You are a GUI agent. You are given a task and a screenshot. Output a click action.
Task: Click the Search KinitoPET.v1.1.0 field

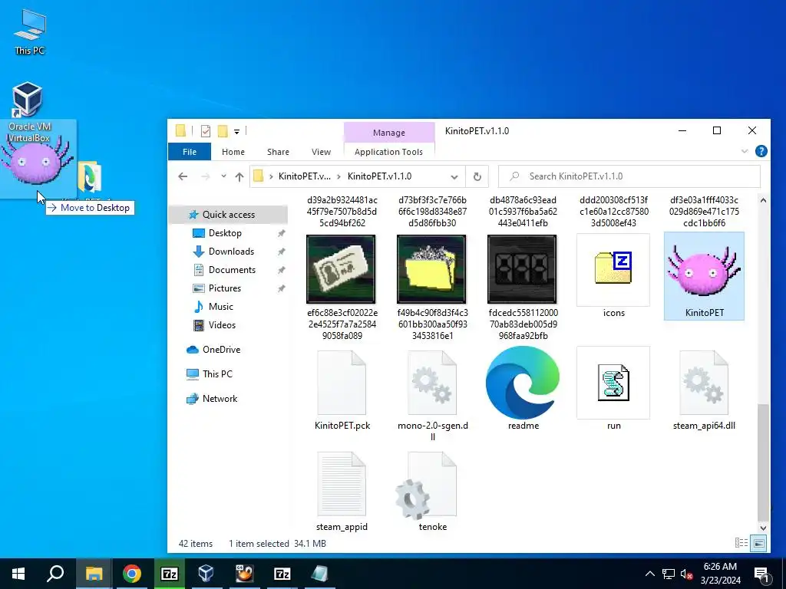click(629, 176)
